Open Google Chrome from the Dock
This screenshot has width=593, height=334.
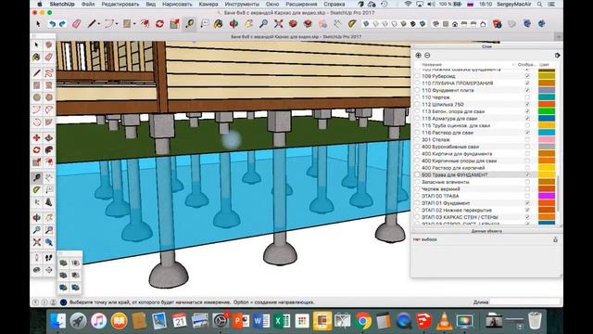point(363,321)
